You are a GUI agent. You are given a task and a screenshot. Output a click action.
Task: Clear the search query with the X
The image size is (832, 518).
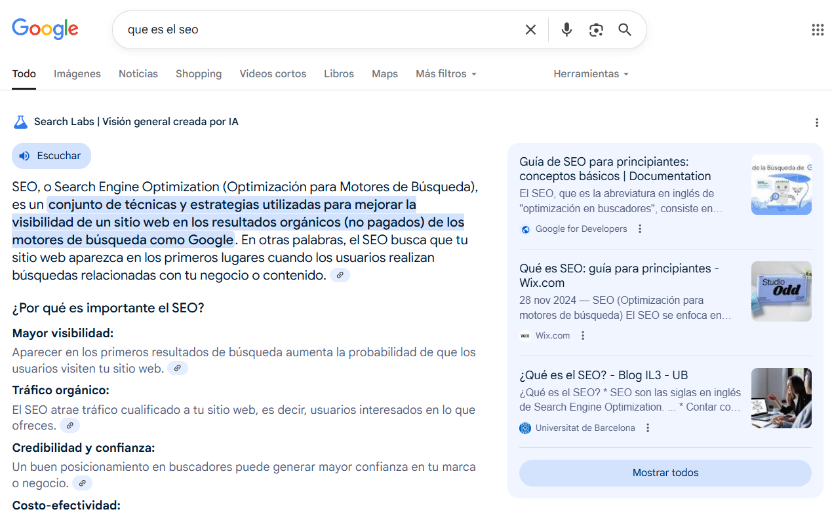tap(530, 29)
